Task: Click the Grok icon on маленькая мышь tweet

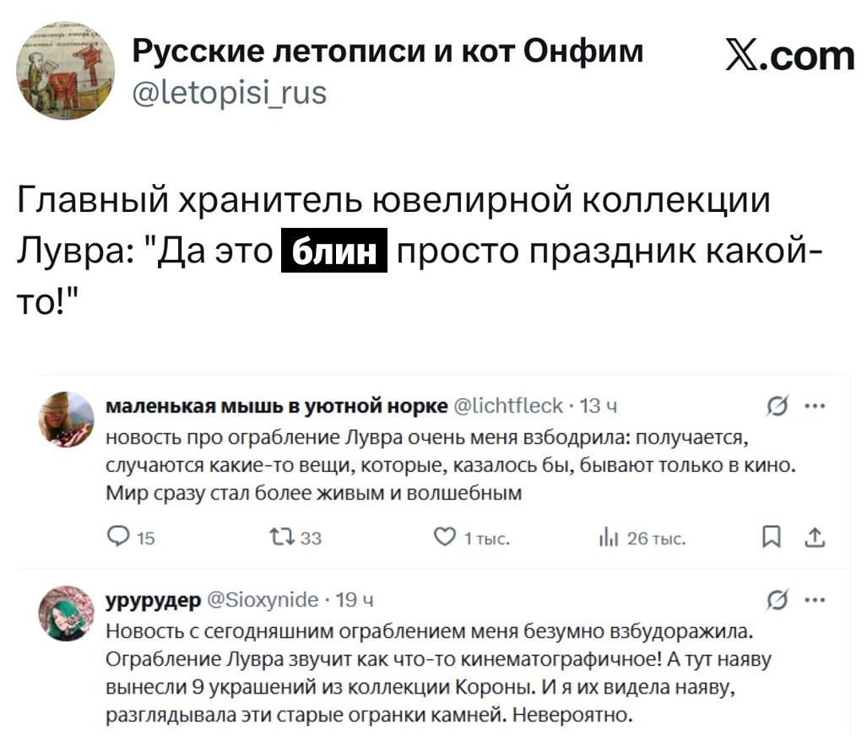Action: [x=773, y=408]
